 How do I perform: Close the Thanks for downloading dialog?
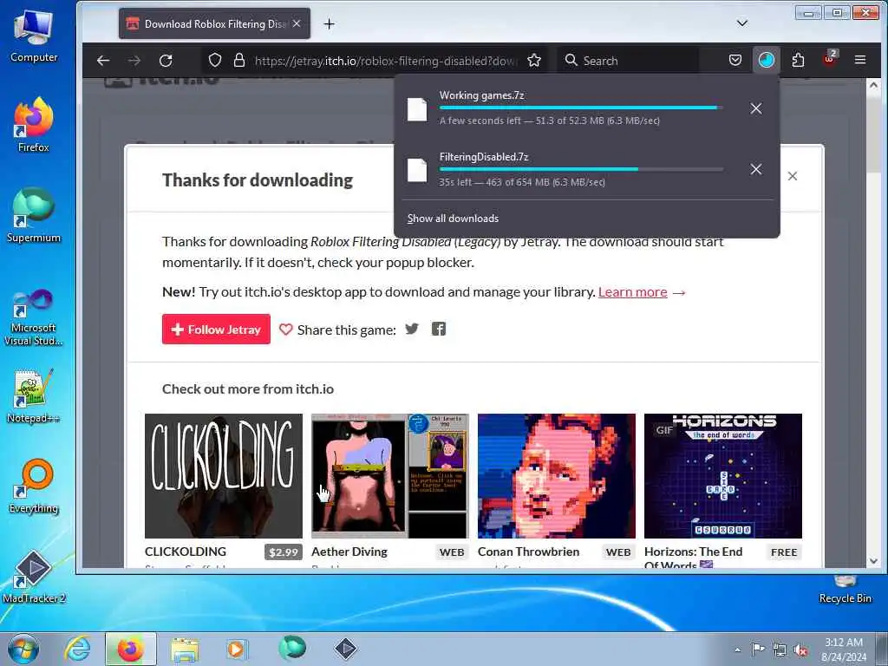pyautogui.click(x=793, y=176)
